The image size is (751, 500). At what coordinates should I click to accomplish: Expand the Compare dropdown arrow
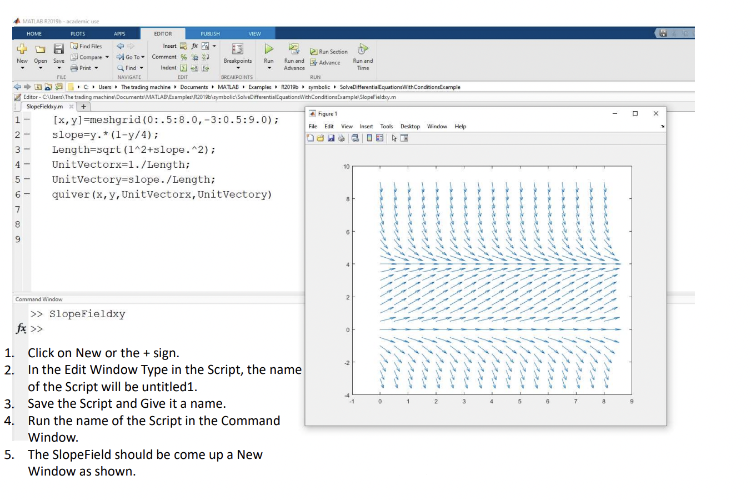coord(107,57)
